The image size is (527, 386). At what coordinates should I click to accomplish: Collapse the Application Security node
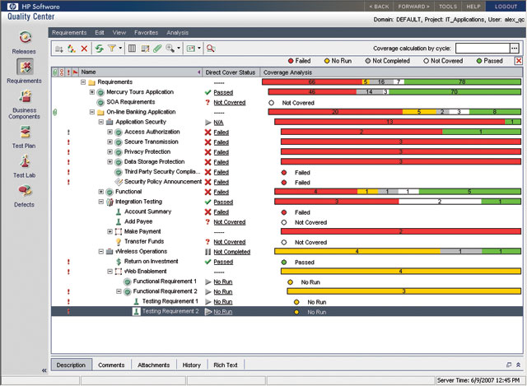(100, 122)
